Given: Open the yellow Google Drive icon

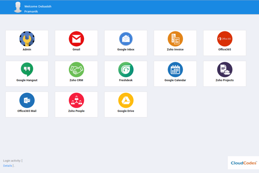Looking at the screenshot, I should tap(126, 100).
